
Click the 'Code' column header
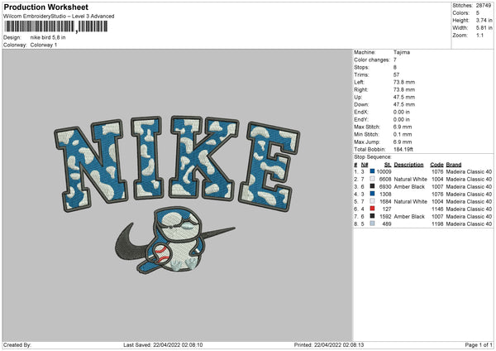(436, 165)
